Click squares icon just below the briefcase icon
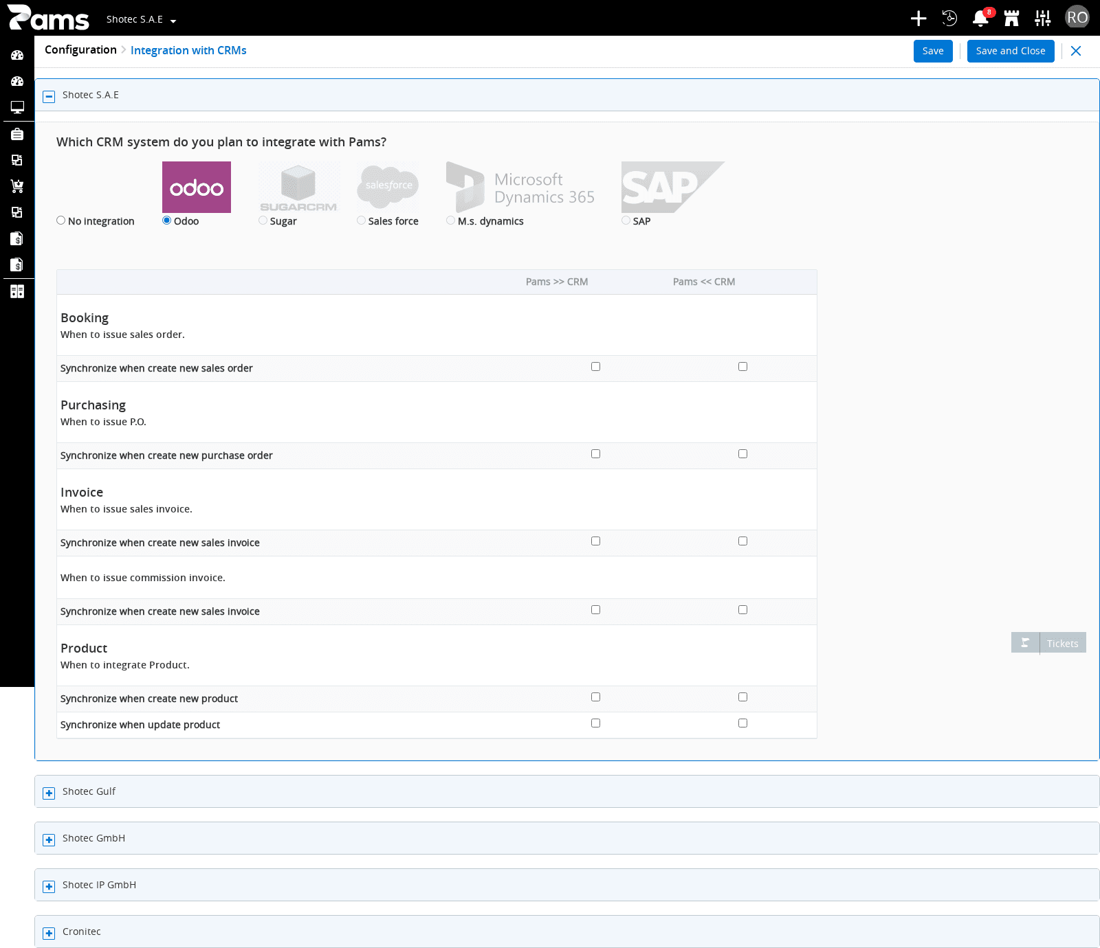The width and height of the screenshot is (1100, 948). click(17, 160)
